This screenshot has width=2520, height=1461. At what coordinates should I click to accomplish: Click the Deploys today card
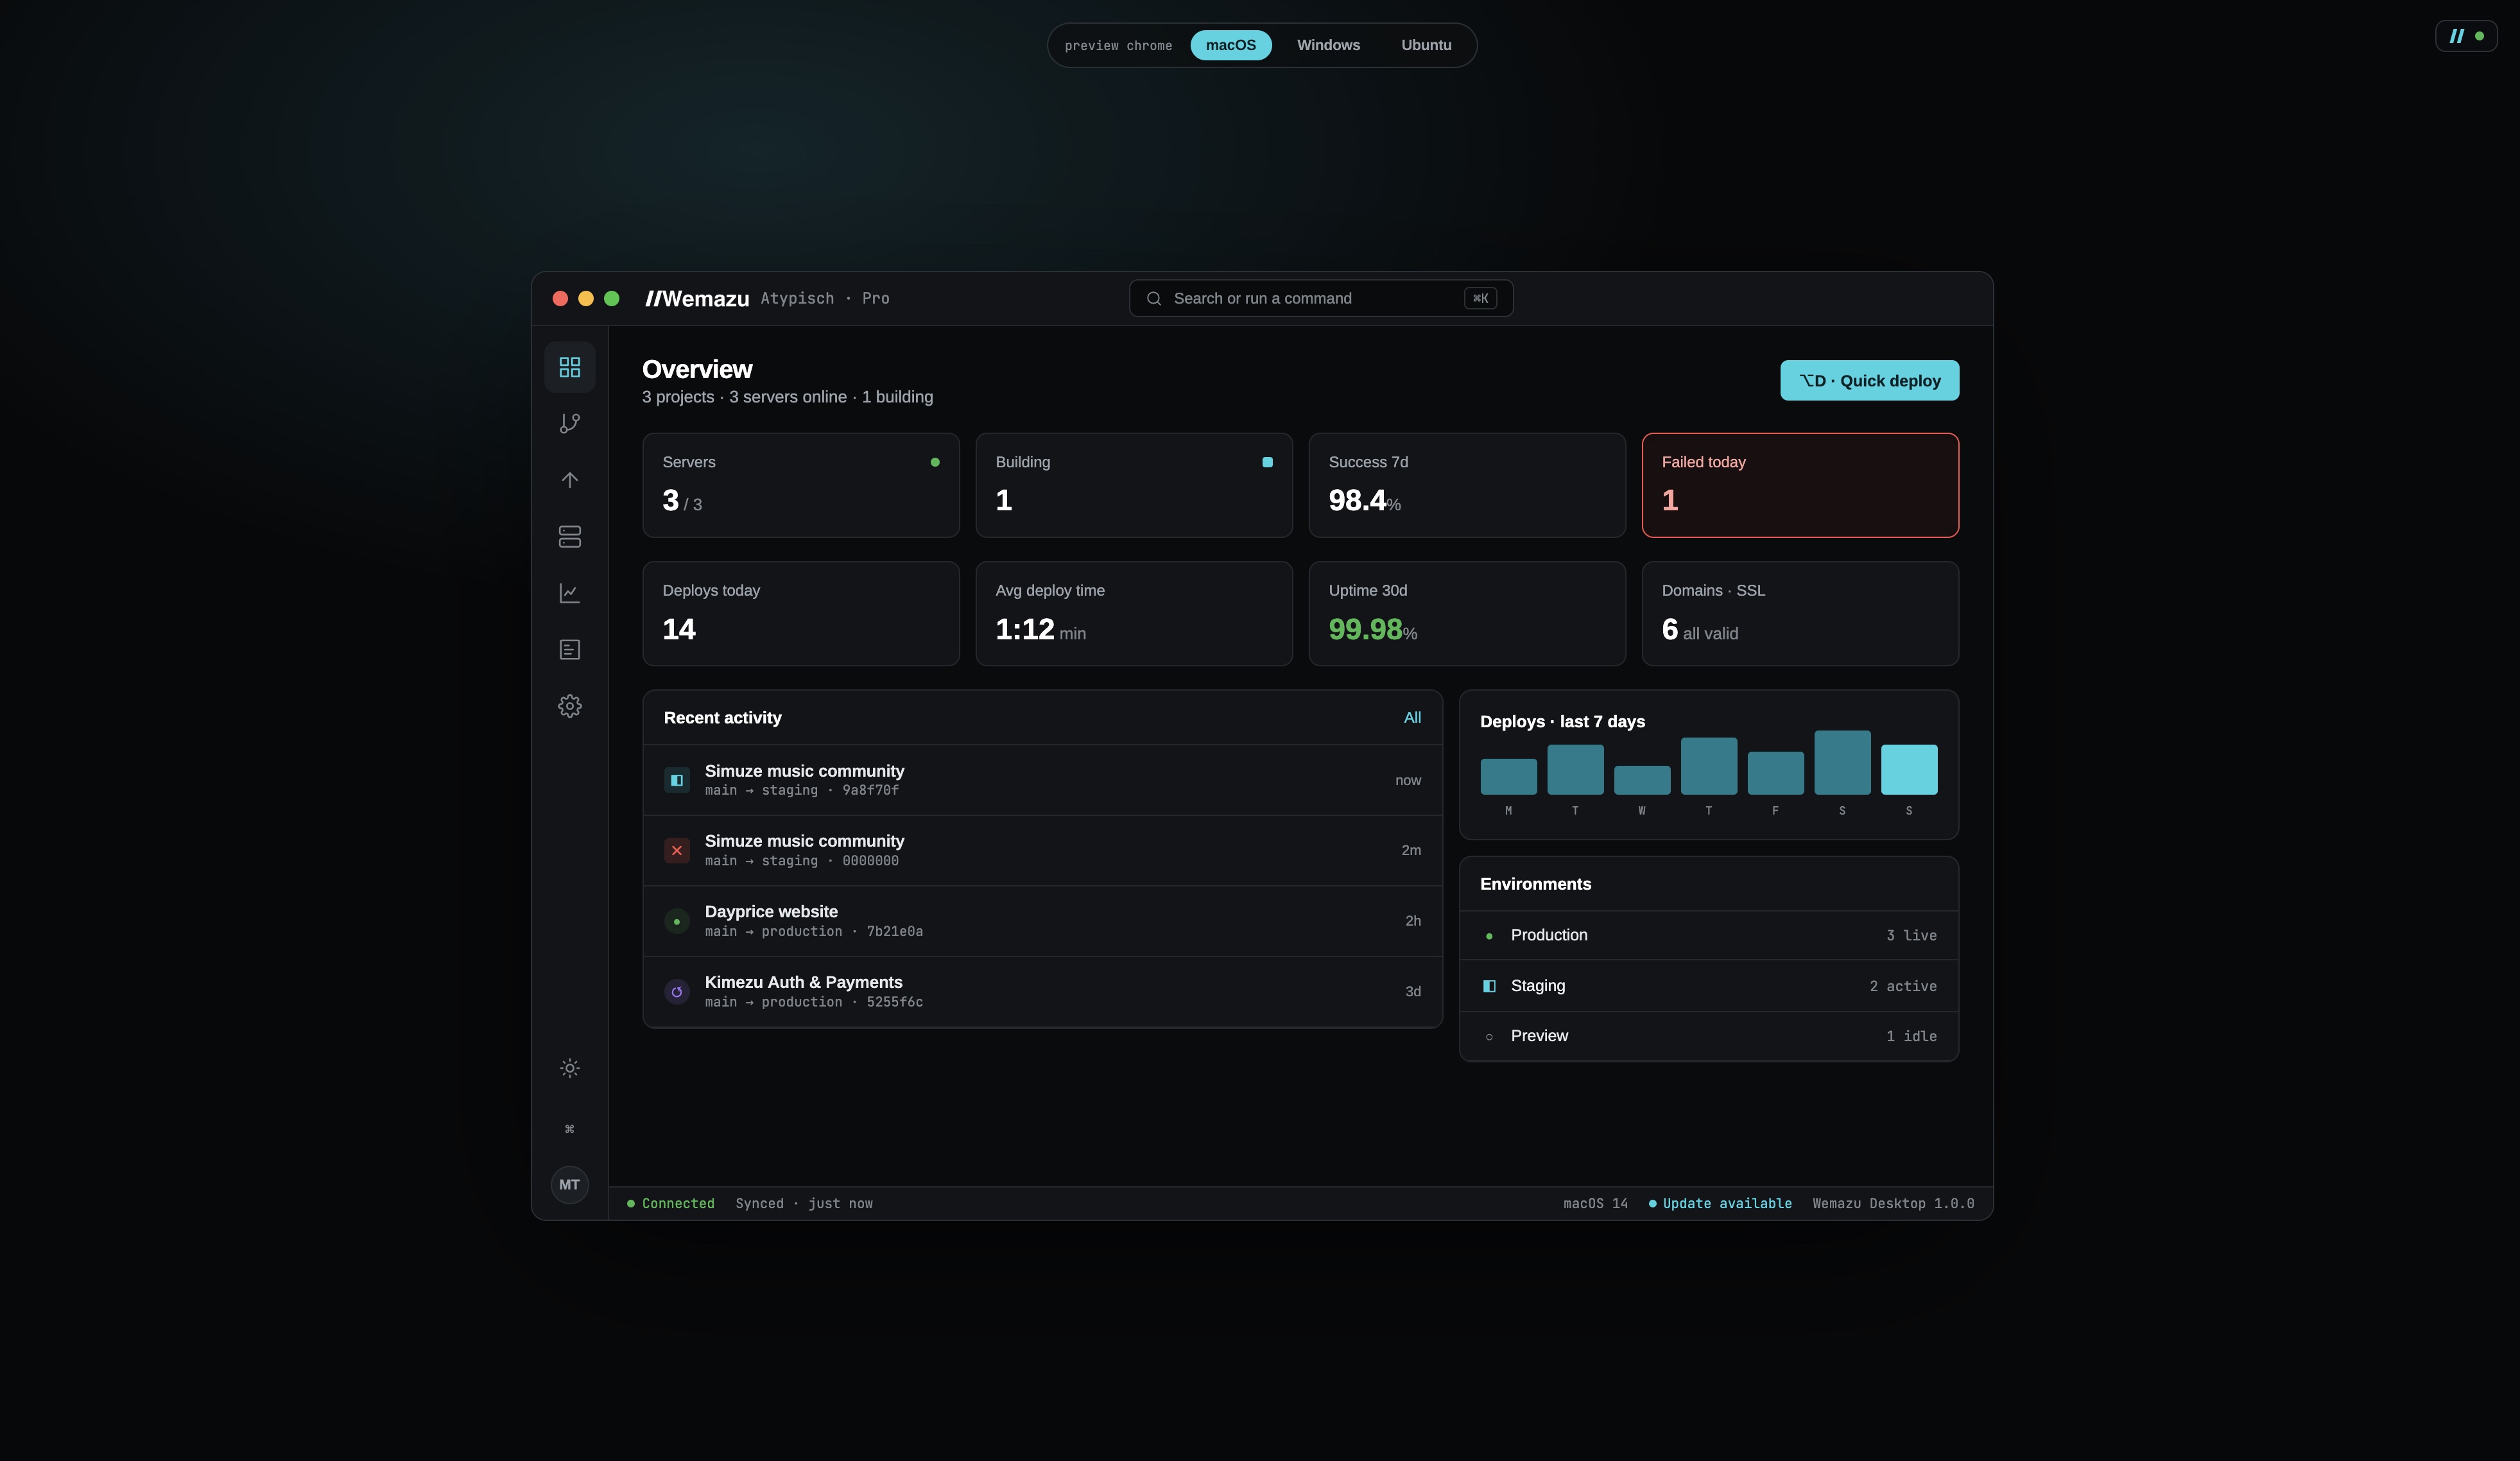[x=800, y=614]
